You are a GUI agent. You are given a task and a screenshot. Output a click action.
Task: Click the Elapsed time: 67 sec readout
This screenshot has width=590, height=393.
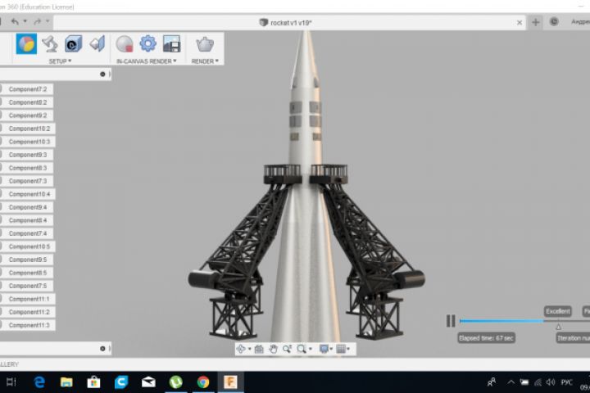click(x=486, y=338)
